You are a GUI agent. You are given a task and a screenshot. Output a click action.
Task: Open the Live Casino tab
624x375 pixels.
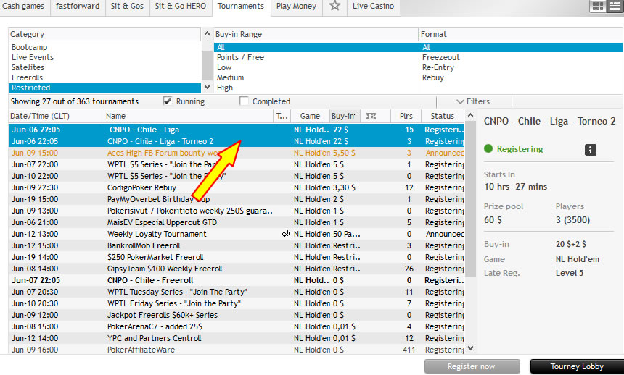(373, 6)
